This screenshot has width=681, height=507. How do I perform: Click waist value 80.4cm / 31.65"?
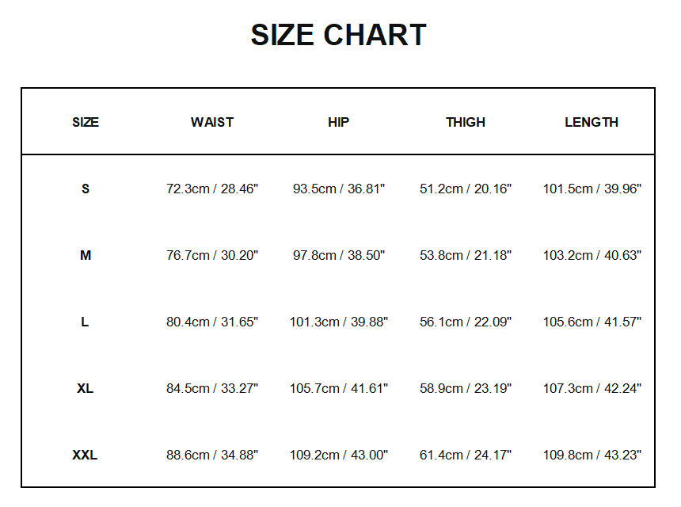pyautogui.click(x=212, y=322)
